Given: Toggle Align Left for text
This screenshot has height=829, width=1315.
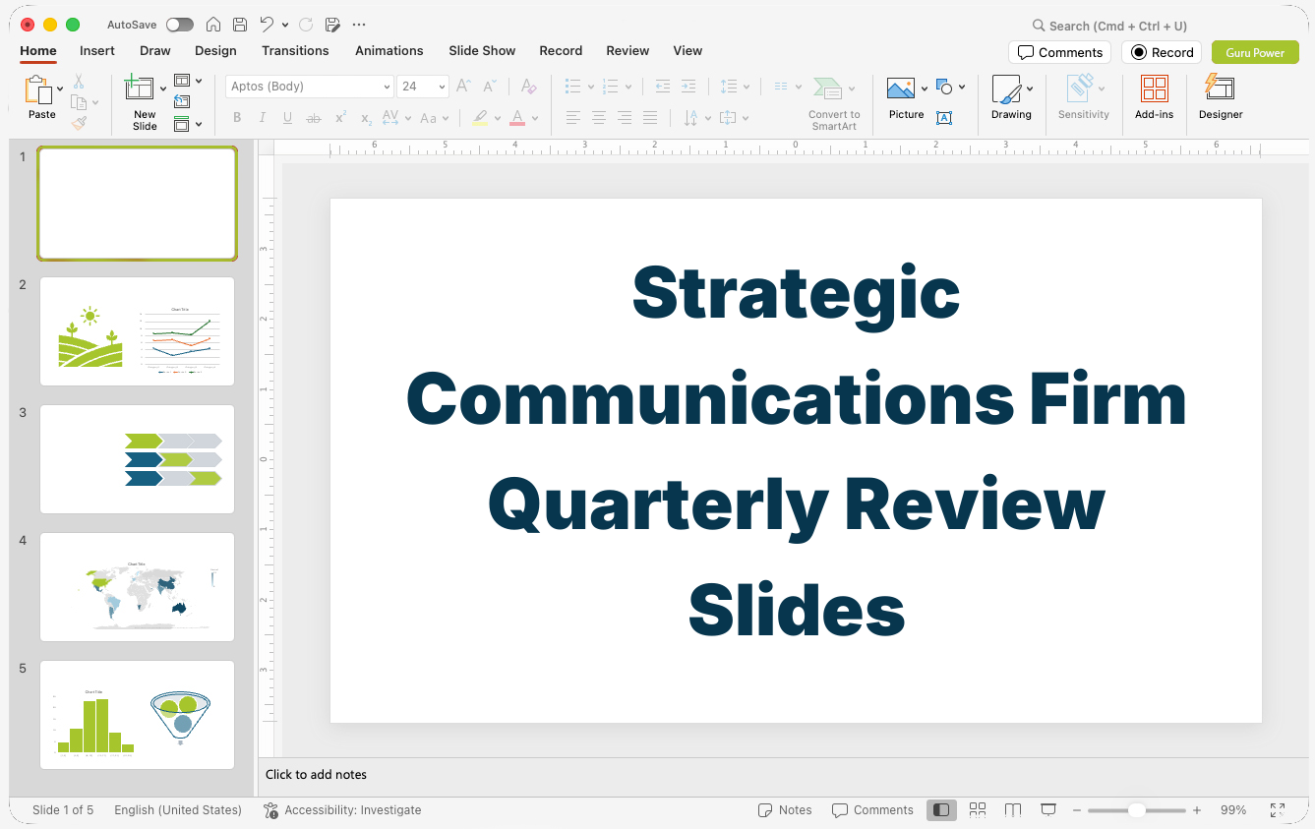Looking at the screenshot, I should (573, 118).
